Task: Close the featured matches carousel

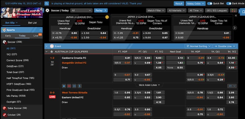Action: (236, 16)
